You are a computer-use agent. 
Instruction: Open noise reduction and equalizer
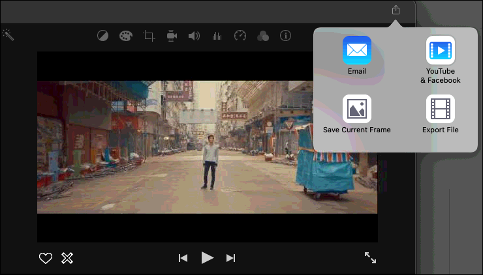point(217,36)
